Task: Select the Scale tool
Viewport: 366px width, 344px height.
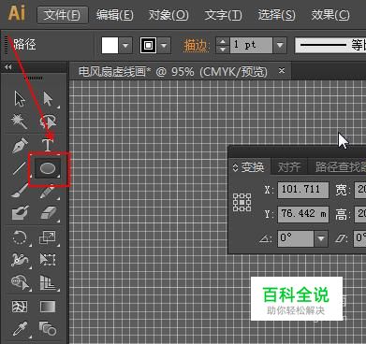Action: (x=47, y=237)
